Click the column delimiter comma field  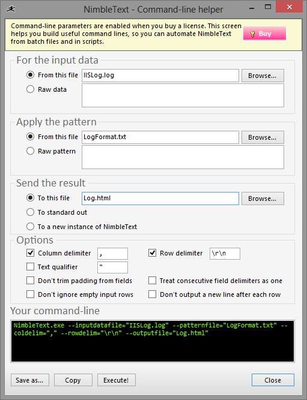tap(112, 254)
